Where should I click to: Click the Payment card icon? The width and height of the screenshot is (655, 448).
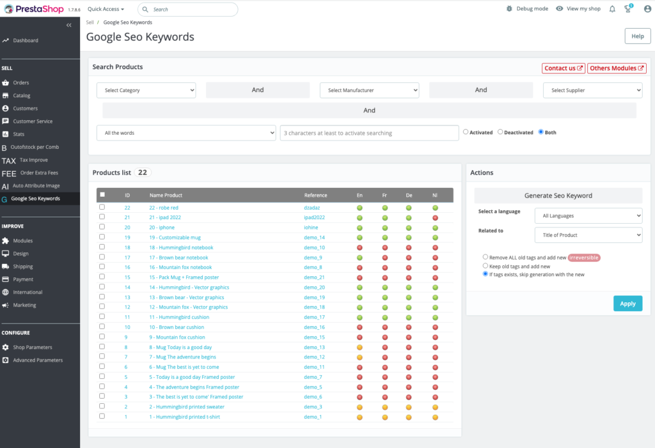5,279
